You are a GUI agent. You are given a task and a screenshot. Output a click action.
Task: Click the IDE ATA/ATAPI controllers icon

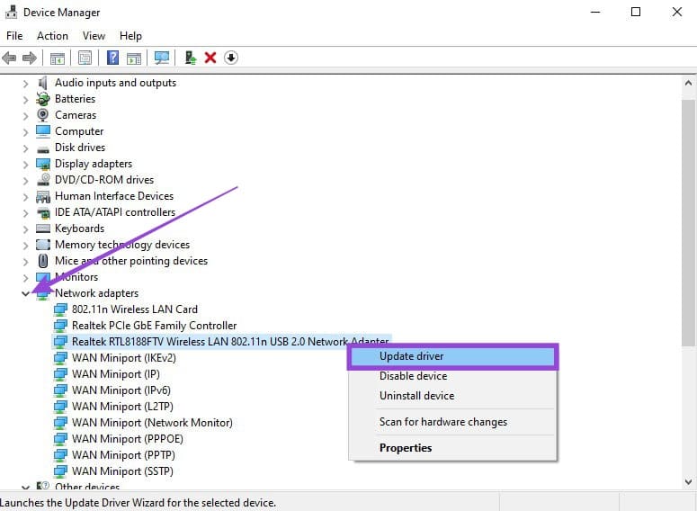pyautogui.click(x=43, y=212)
